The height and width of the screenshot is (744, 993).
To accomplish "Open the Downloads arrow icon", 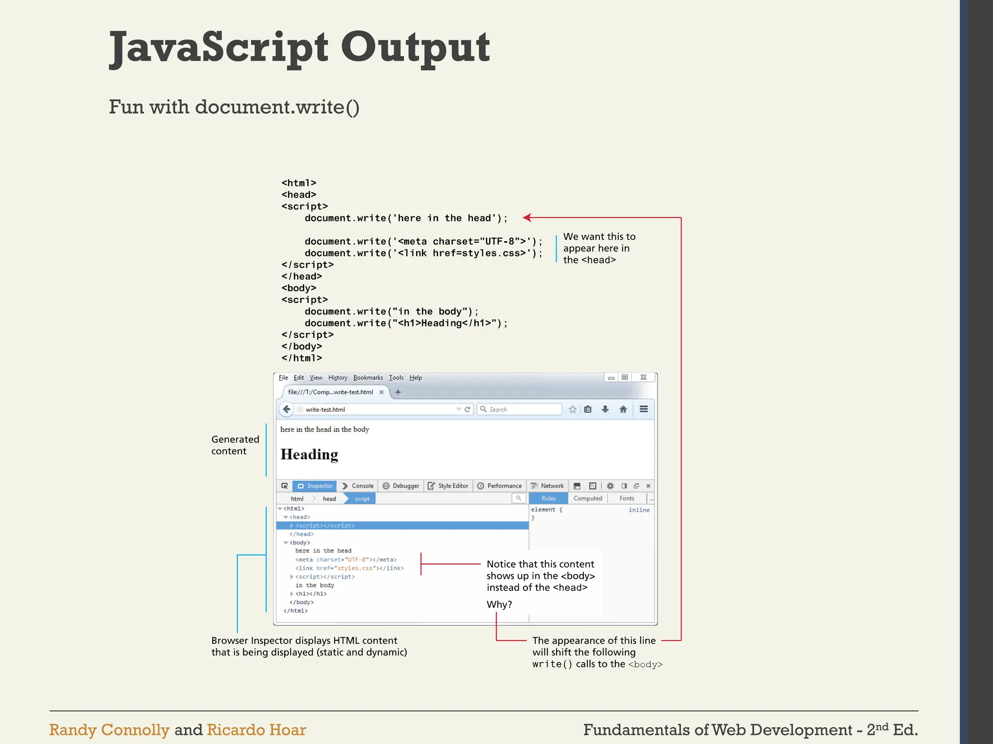I will coord(605,409).
